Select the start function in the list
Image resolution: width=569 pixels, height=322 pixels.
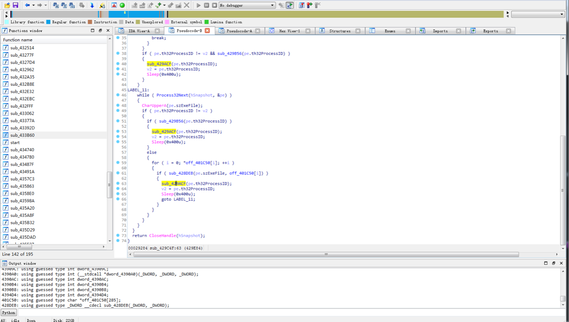click(54, 143)
